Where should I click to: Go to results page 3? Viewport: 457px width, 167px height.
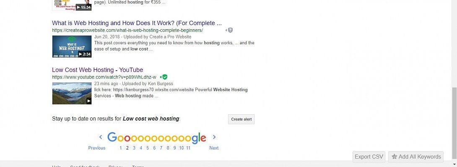(134, 148)
